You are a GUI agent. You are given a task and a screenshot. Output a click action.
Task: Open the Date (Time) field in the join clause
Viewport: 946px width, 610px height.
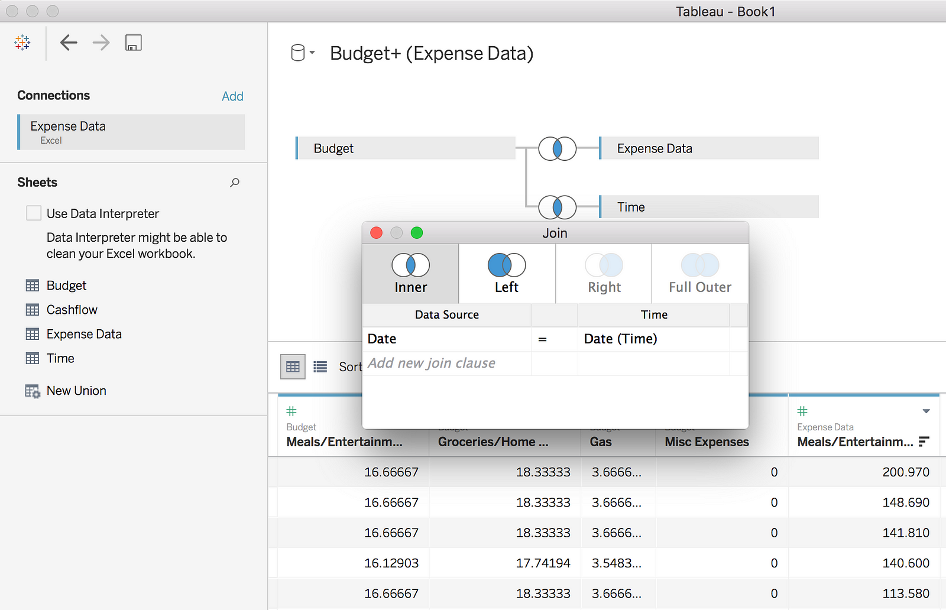tap(654, 339)
